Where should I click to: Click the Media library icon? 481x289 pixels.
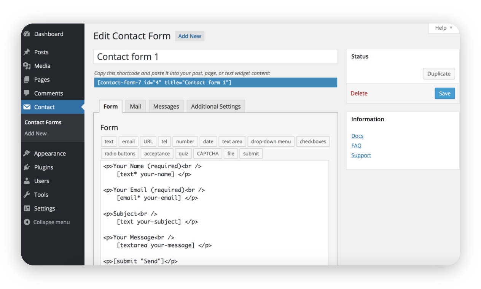point(27,66)
